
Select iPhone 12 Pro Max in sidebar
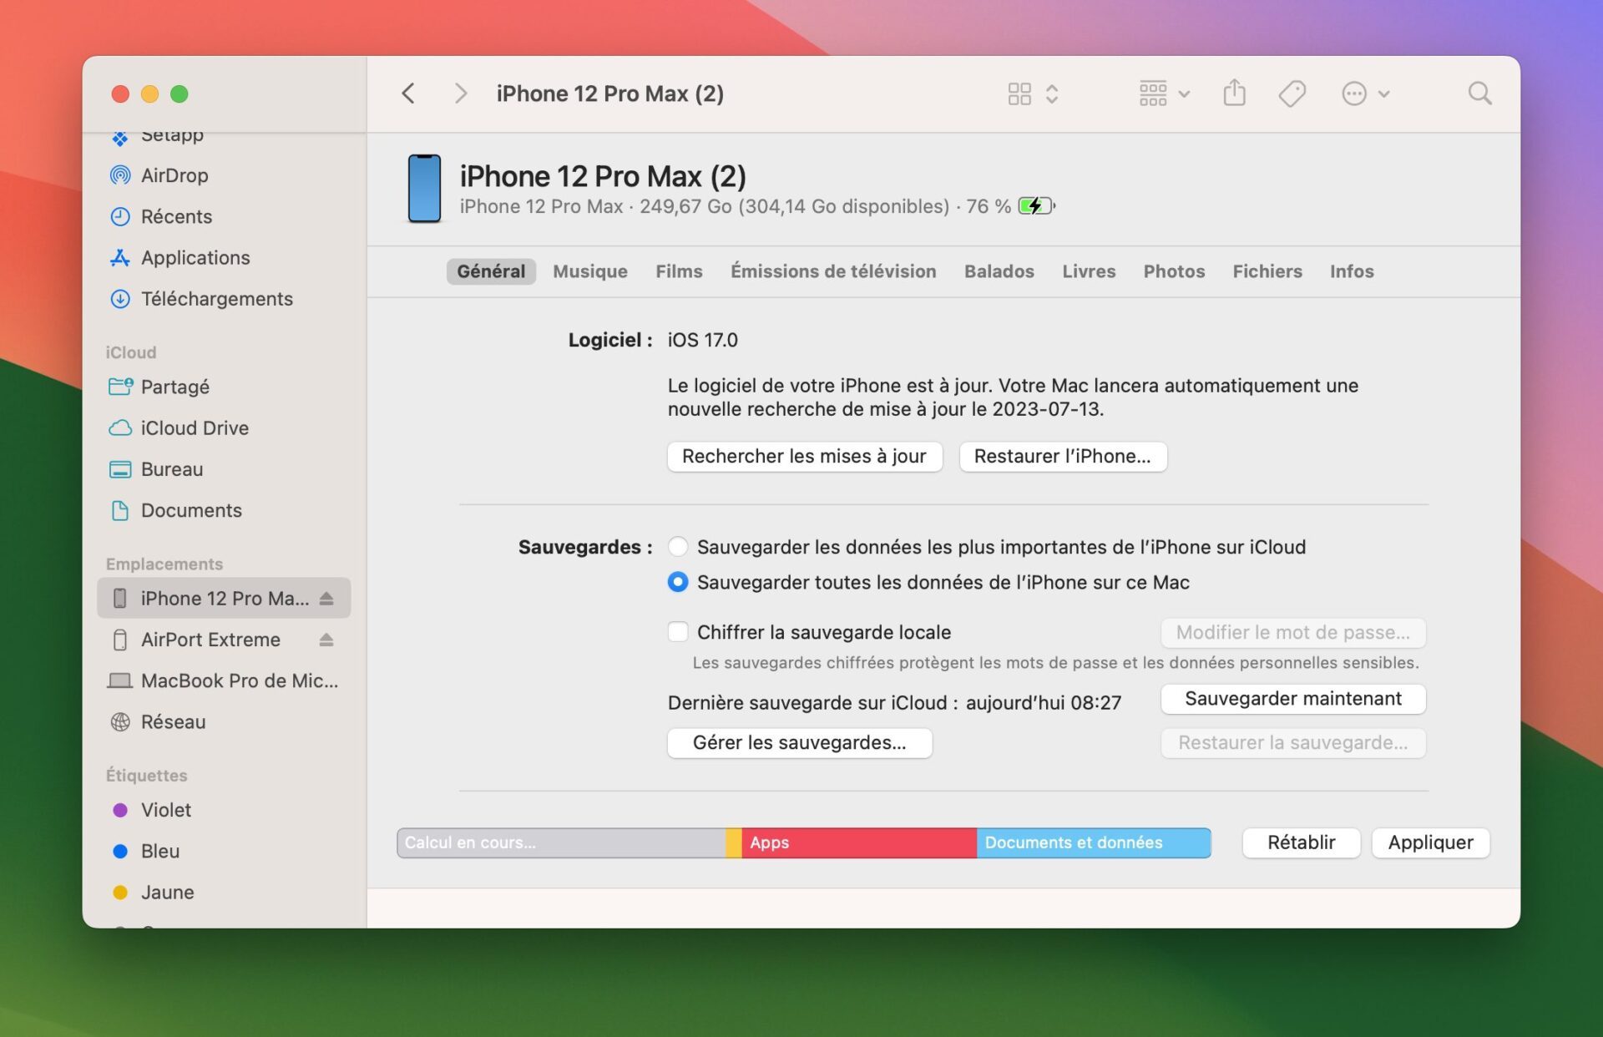[x=224, y=598]
